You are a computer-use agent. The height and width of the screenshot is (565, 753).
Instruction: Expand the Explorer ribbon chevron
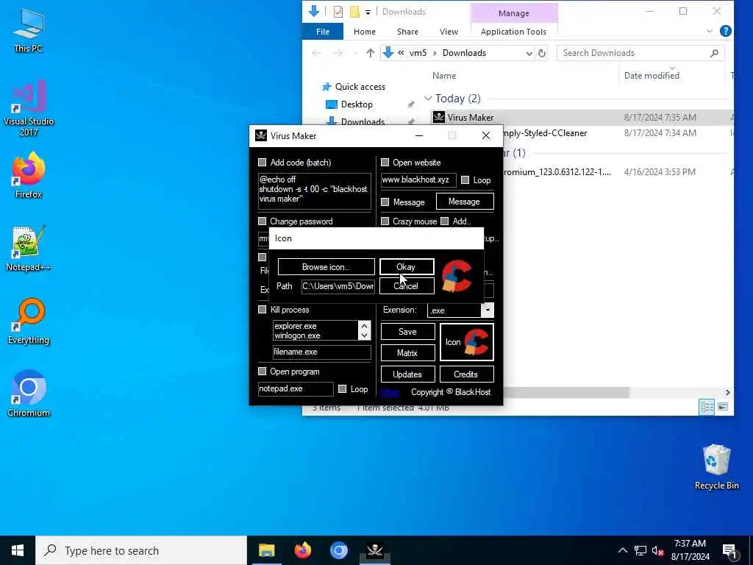click(x=710, y=31)
